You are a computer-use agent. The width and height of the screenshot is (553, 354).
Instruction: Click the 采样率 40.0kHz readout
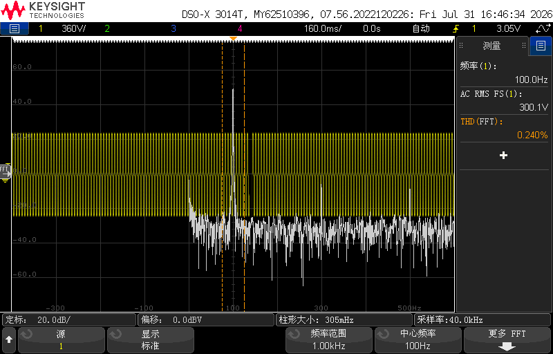tap(482, 320)
